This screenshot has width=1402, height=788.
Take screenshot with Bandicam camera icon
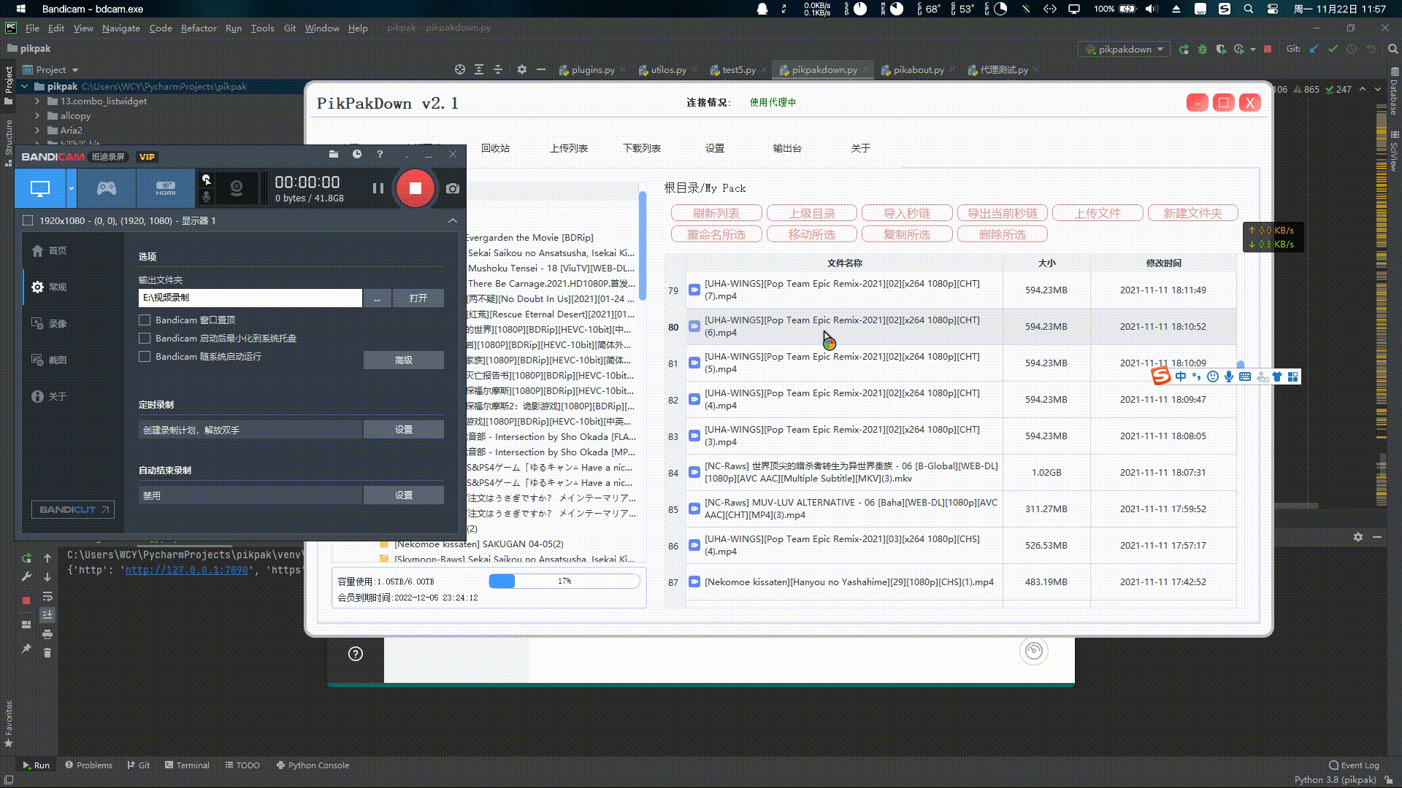453,188
